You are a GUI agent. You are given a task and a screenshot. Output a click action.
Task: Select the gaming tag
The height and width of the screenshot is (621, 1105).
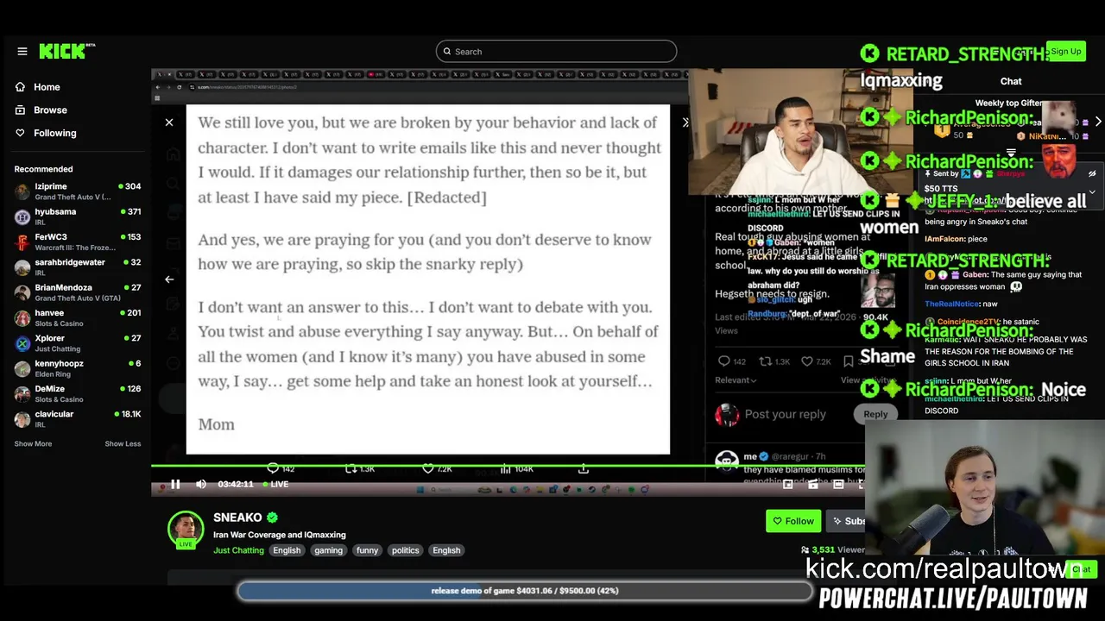click(328, 550)
